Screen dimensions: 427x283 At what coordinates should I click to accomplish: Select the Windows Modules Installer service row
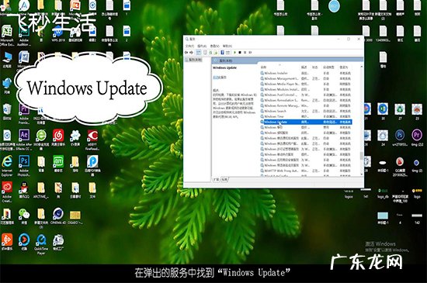tap(306, 89)
